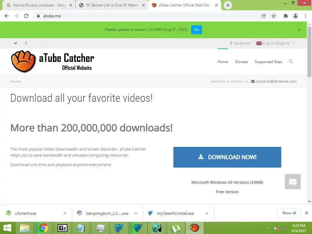Image resolution: width=312 pixels, height=234 pixels.
Task: Open the Chrome profile avatar
Action: pyautogui.click(x=296, y=16)
